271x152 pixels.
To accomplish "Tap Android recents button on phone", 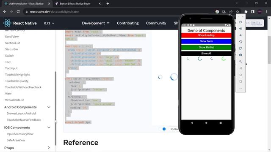I will 221,123.
